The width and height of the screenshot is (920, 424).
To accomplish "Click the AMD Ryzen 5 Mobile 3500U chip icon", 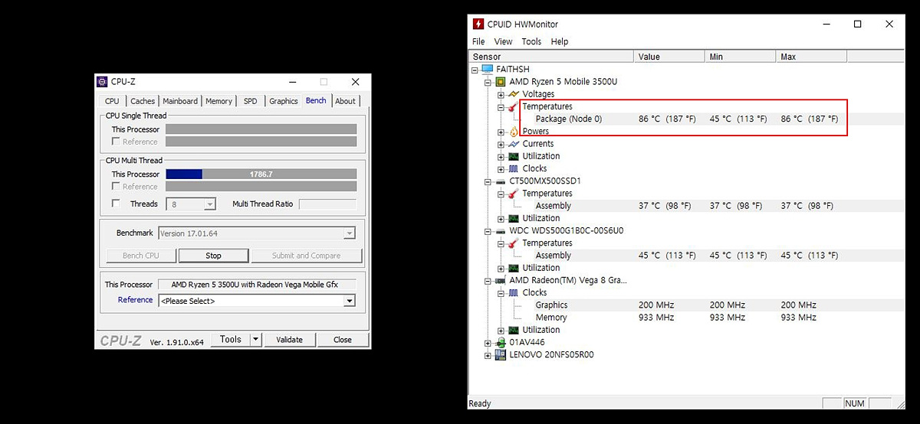I will (x=501, y=82).
